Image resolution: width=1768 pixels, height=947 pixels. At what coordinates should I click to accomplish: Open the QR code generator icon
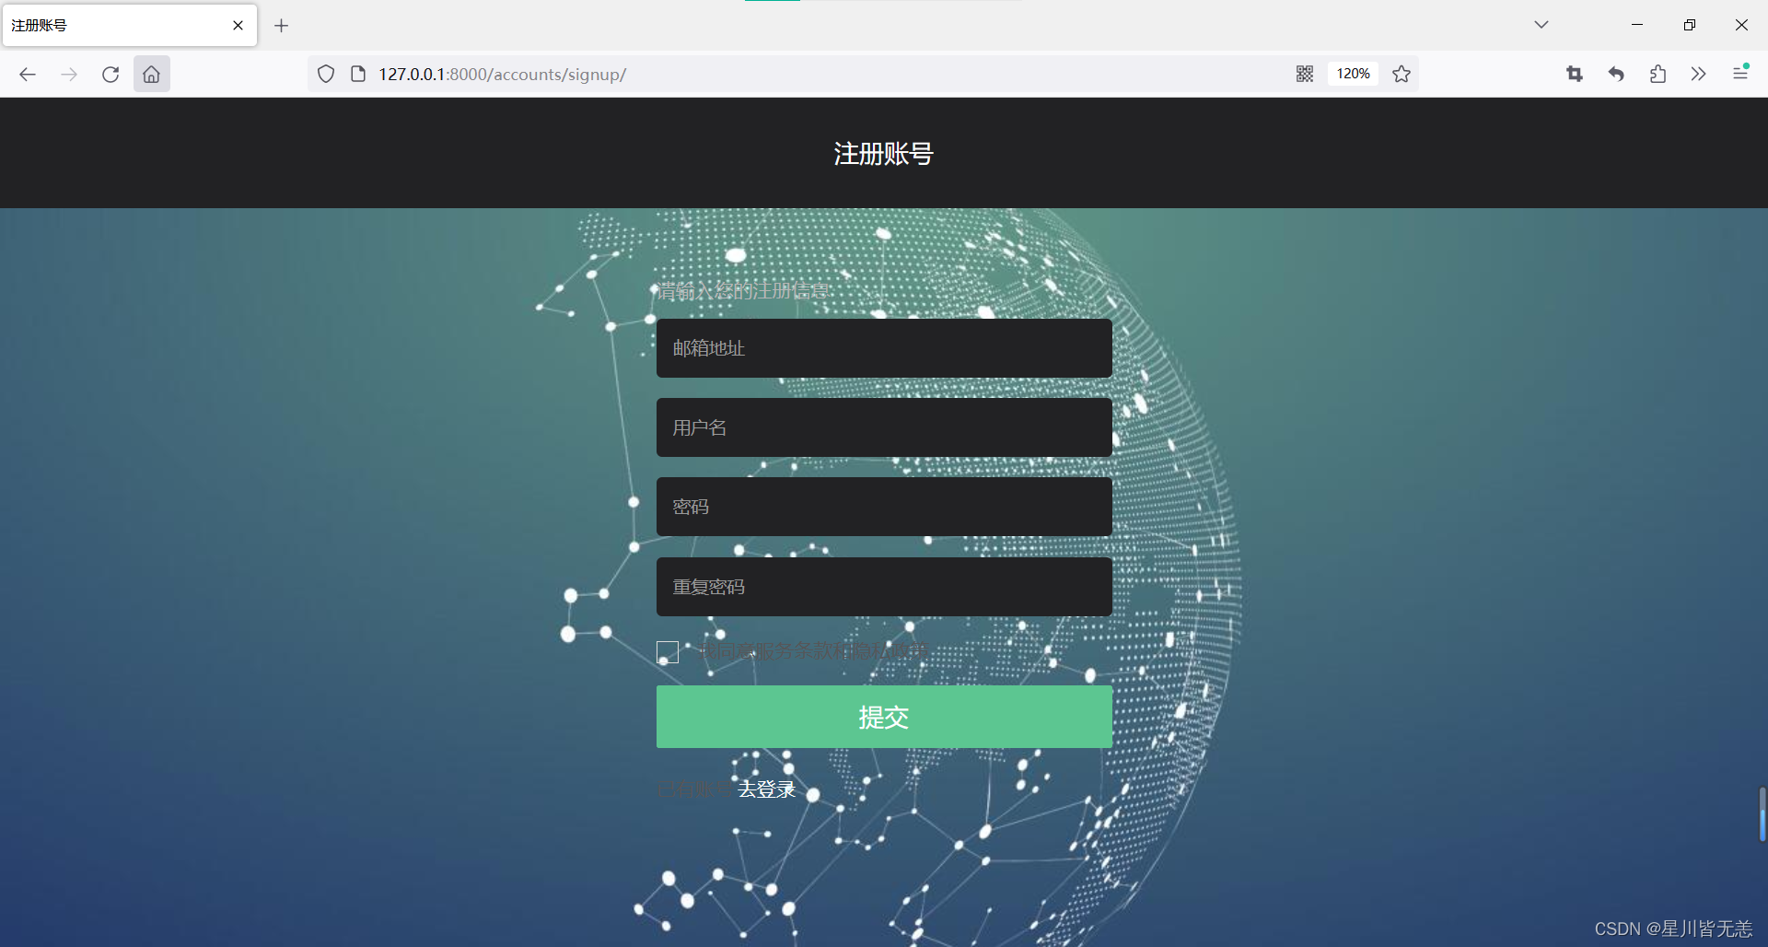[1305, 74]
